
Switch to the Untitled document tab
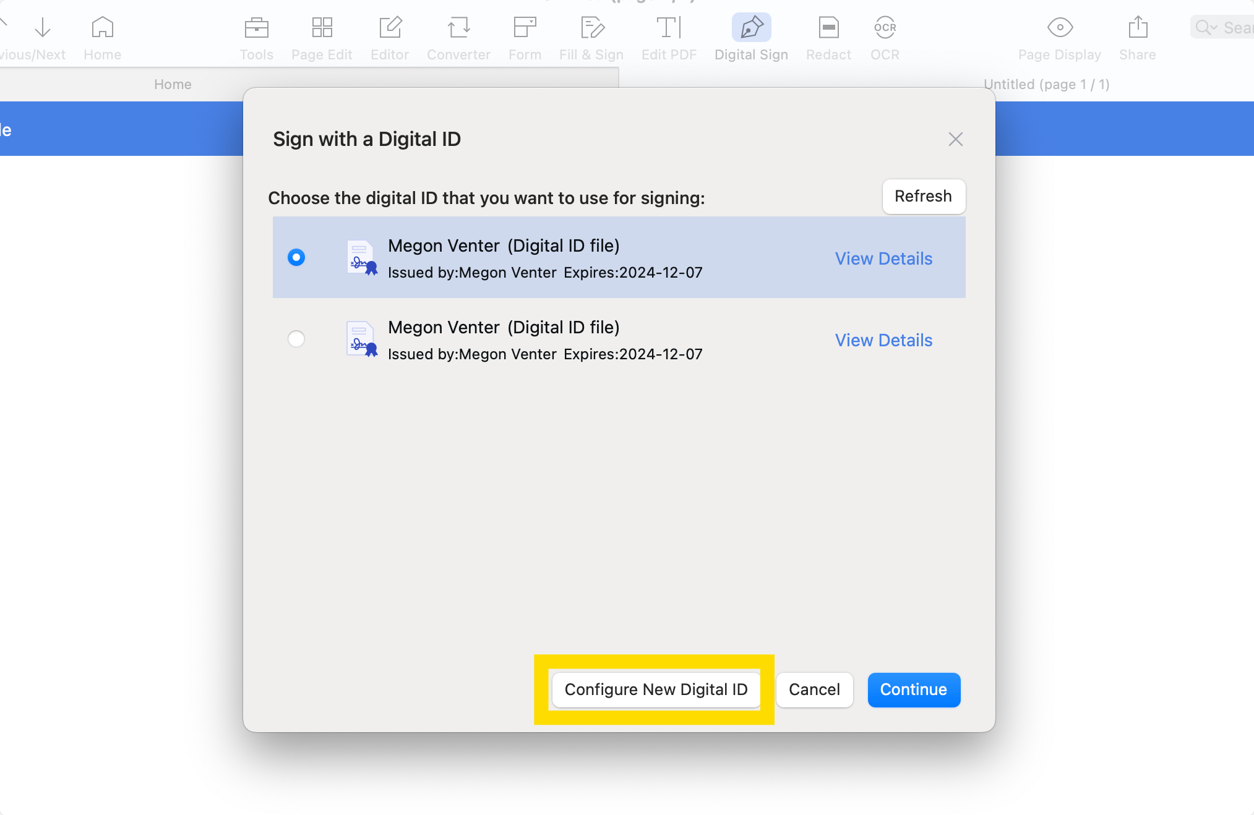1046,84
